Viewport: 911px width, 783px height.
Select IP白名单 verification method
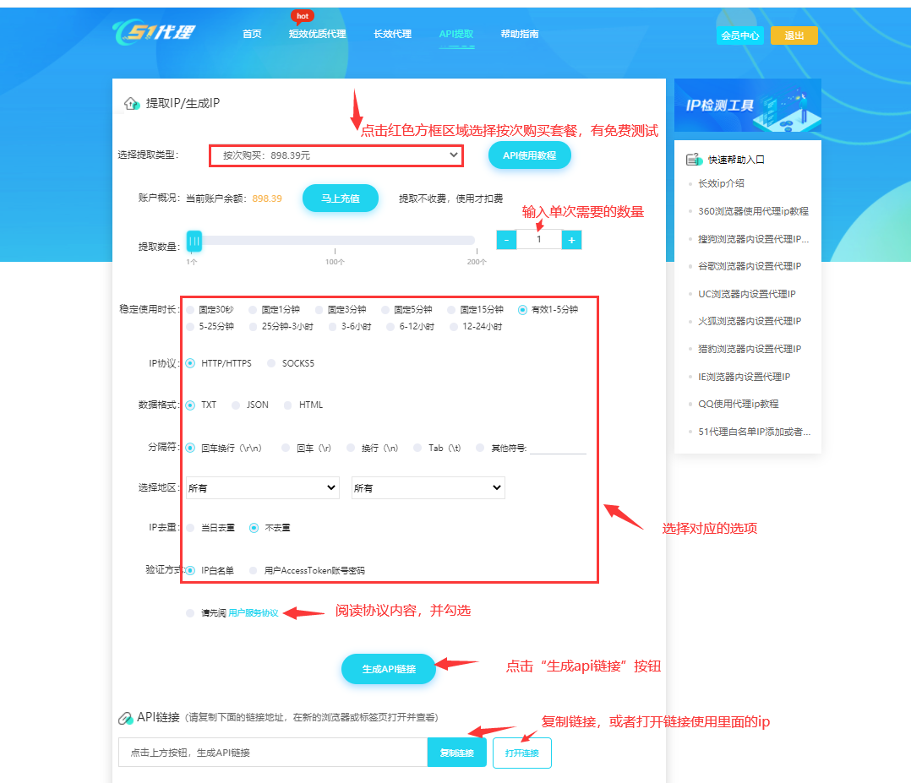(x=190, y=571)
